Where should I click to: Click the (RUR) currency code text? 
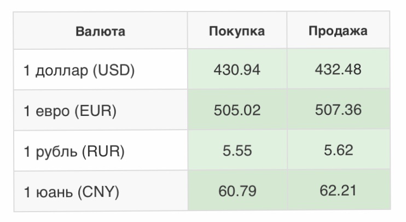tap(103, 151)
